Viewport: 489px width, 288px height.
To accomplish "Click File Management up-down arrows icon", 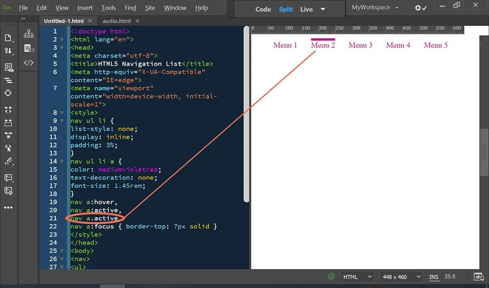I will [x=8, y=51].
